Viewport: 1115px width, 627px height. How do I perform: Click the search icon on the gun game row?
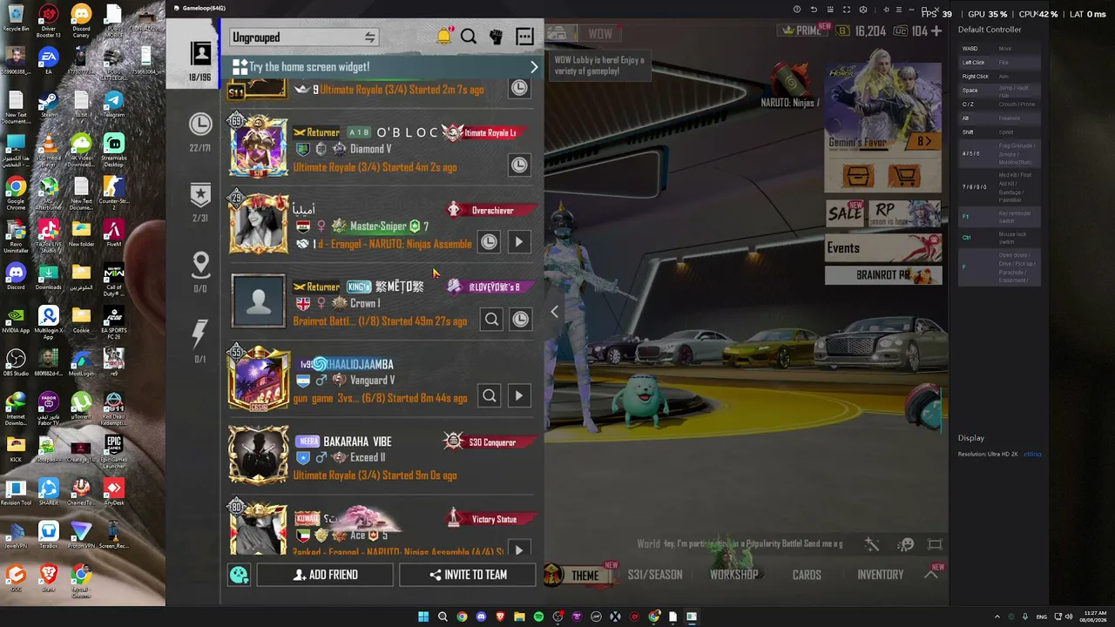point(490,396)
